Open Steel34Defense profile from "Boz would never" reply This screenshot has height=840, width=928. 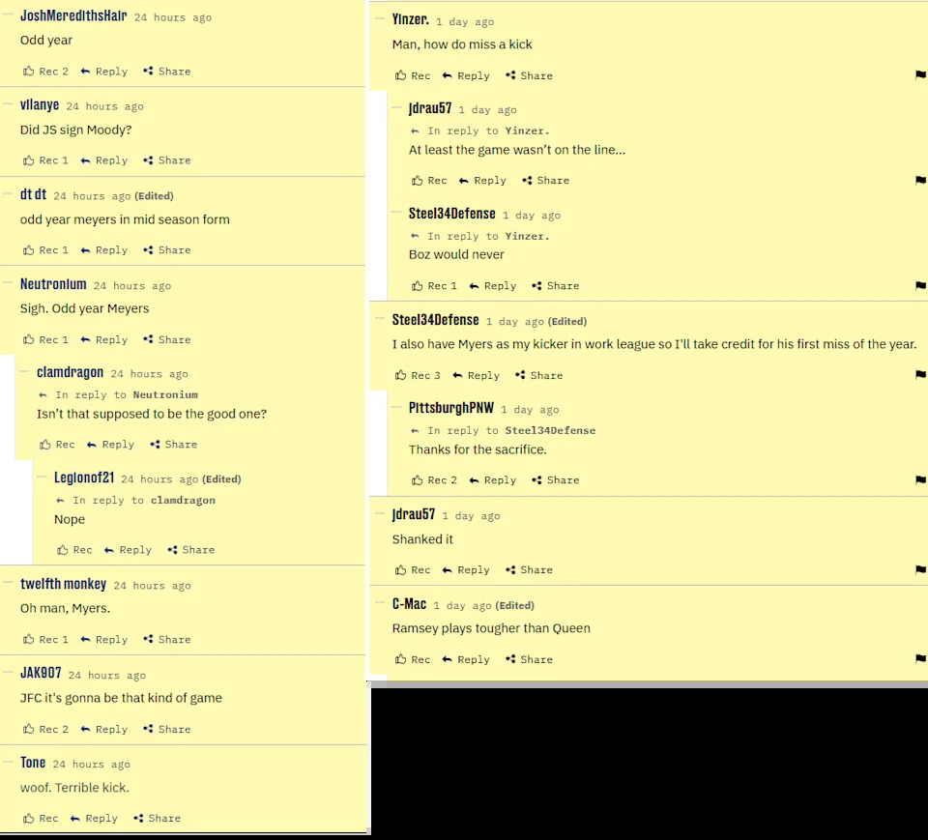click(x=451, y=214)
